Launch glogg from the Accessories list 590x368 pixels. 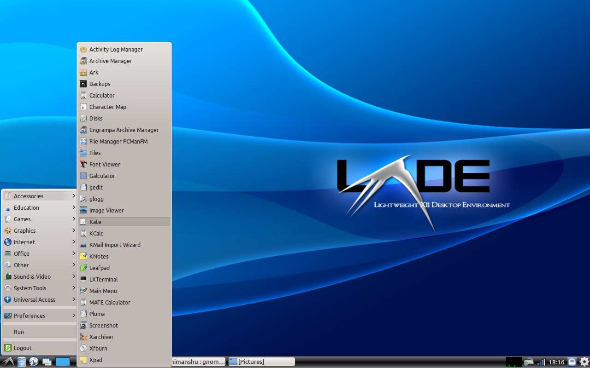(124, 199)
